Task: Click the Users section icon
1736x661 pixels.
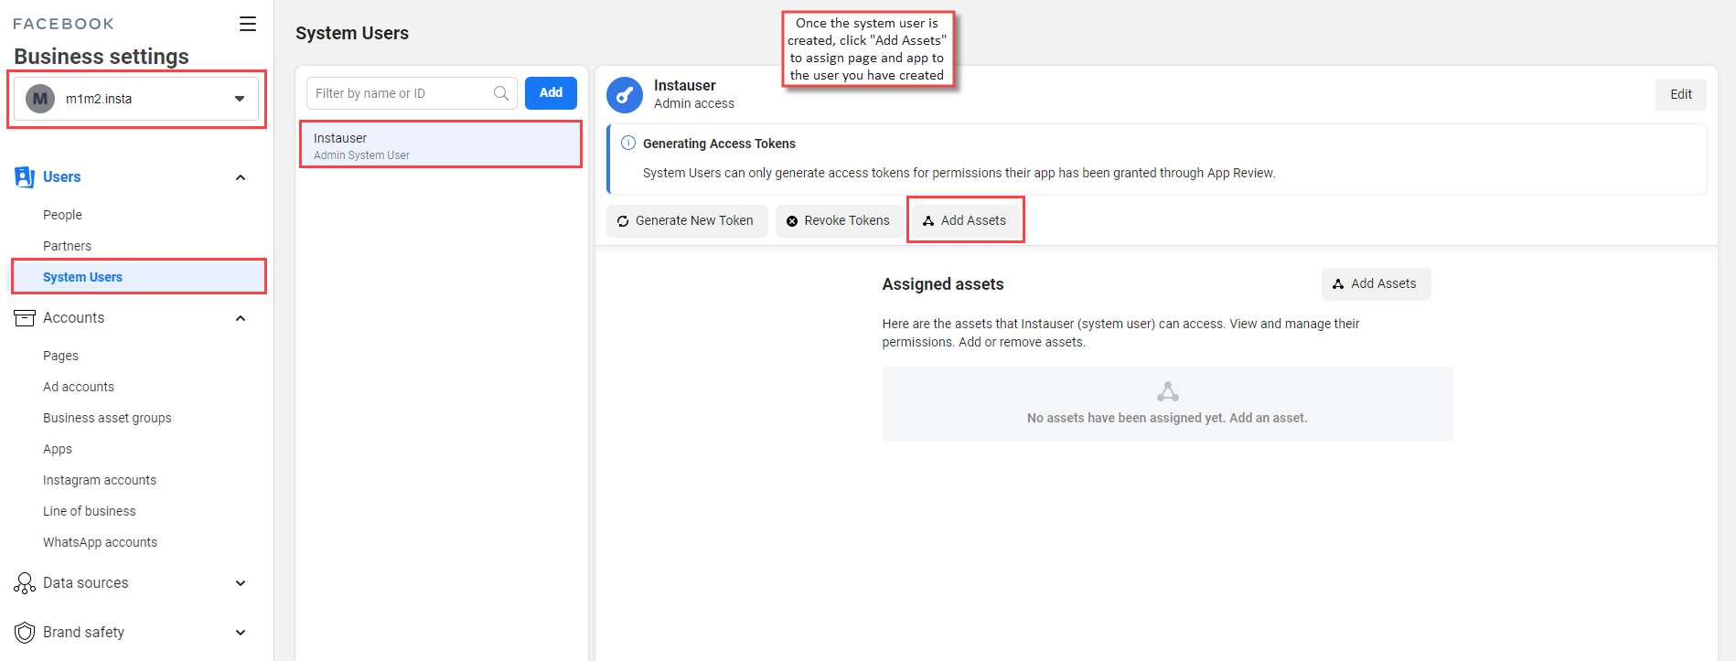Action: coord(25,176)
